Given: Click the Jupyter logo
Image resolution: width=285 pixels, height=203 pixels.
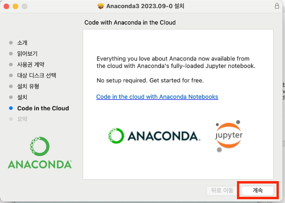Looking at the screenshot, I should [228, 135].
